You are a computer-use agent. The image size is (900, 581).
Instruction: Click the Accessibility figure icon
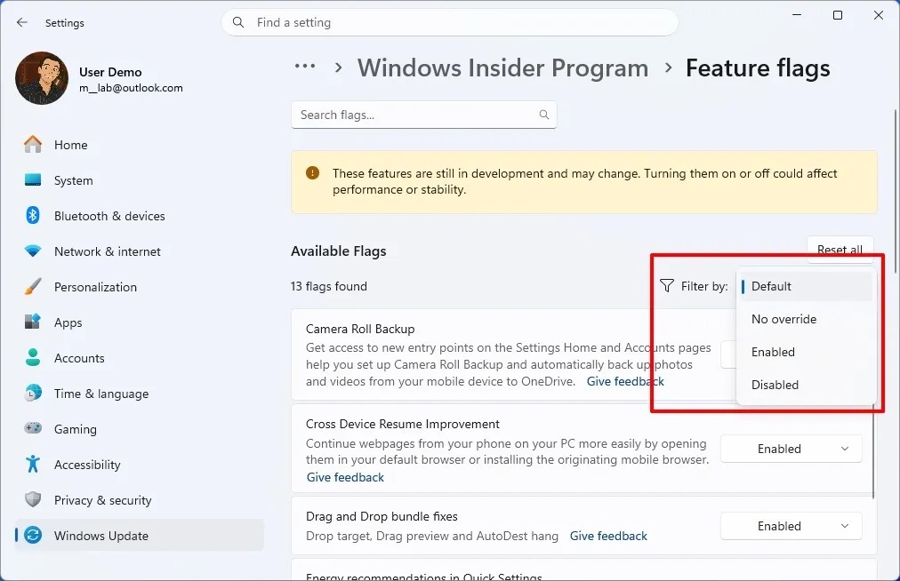tap(33, 464)
